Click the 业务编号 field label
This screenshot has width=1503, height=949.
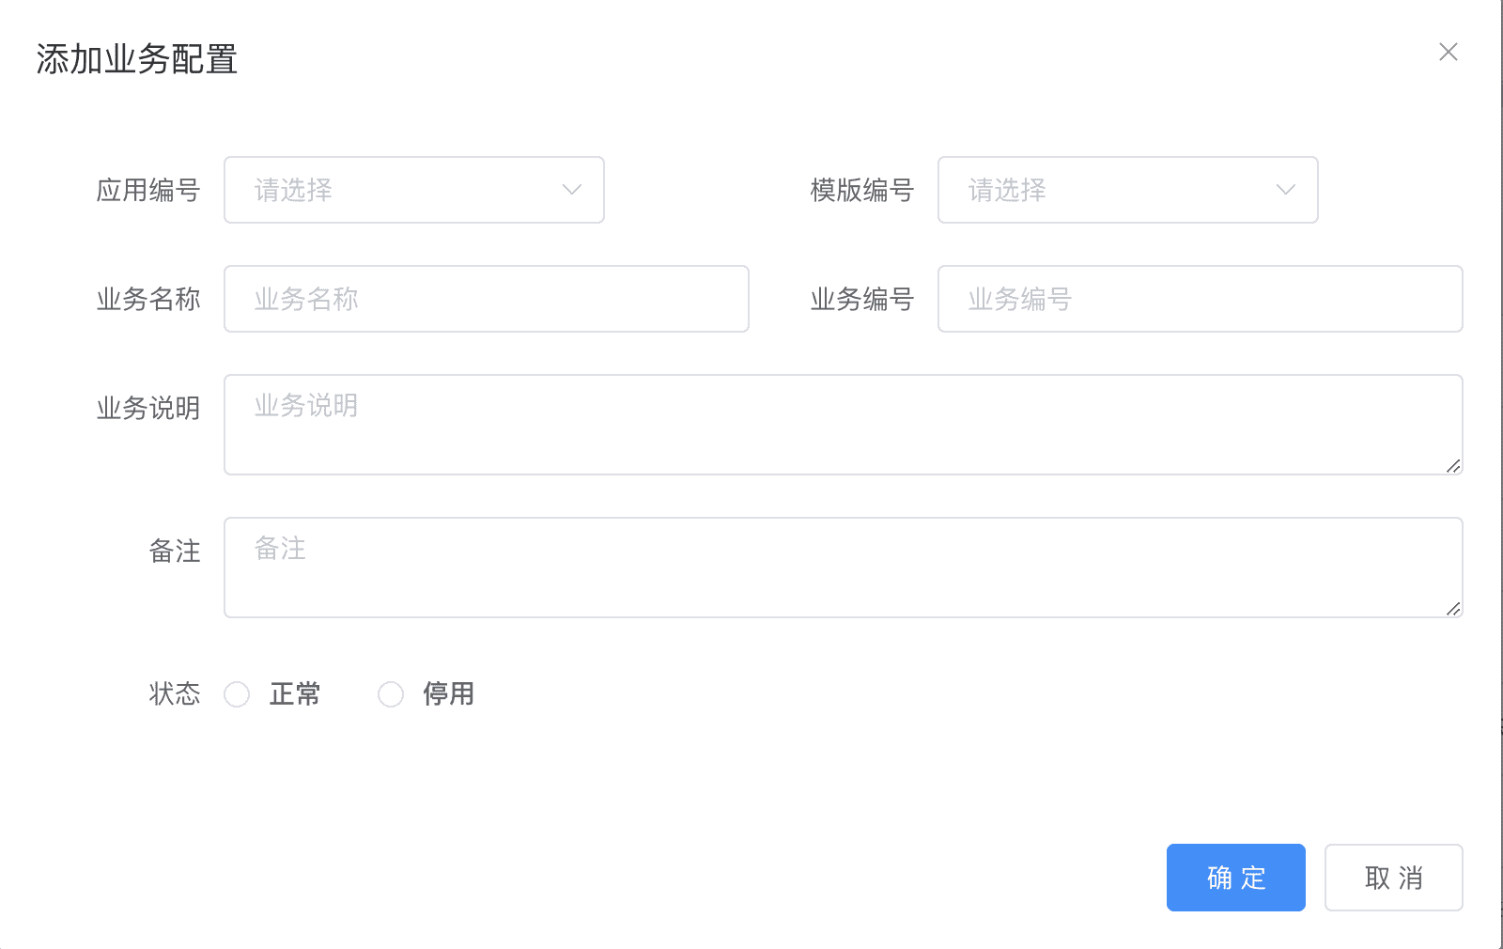click(862, 299)
